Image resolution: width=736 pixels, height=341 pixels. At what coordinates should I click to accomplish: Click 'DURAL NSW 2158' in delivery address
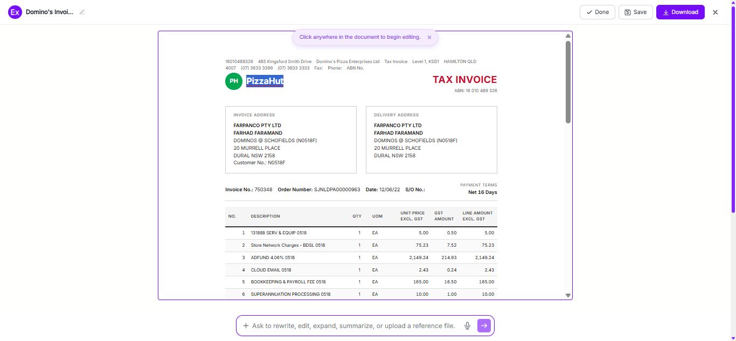click(395, 156)
